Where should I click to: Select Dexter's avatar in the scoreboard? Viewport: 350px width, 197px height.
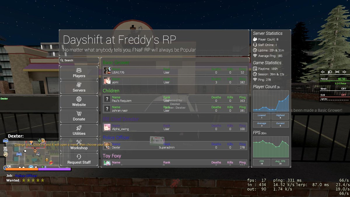click(x=107, y=146)
